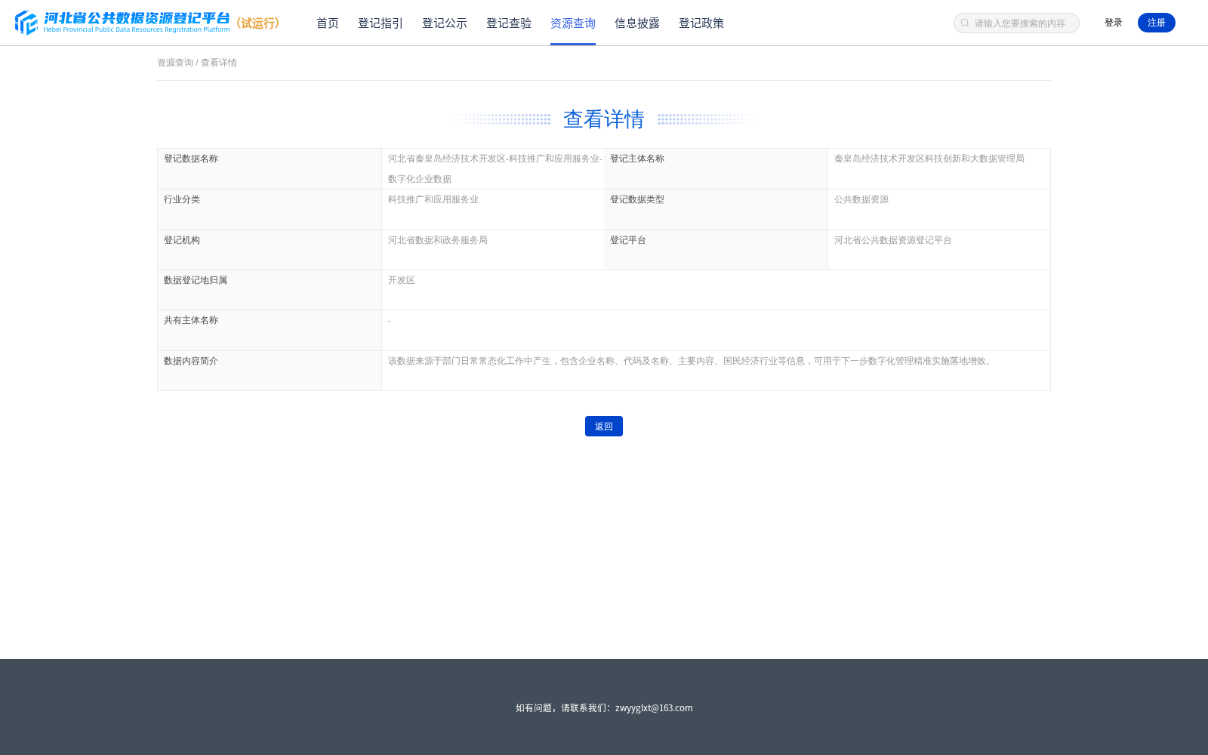The width and height of the screenshot is (1208, 755).
Task: Click the 数据内容简介 label
Action: tap(191, 361)
